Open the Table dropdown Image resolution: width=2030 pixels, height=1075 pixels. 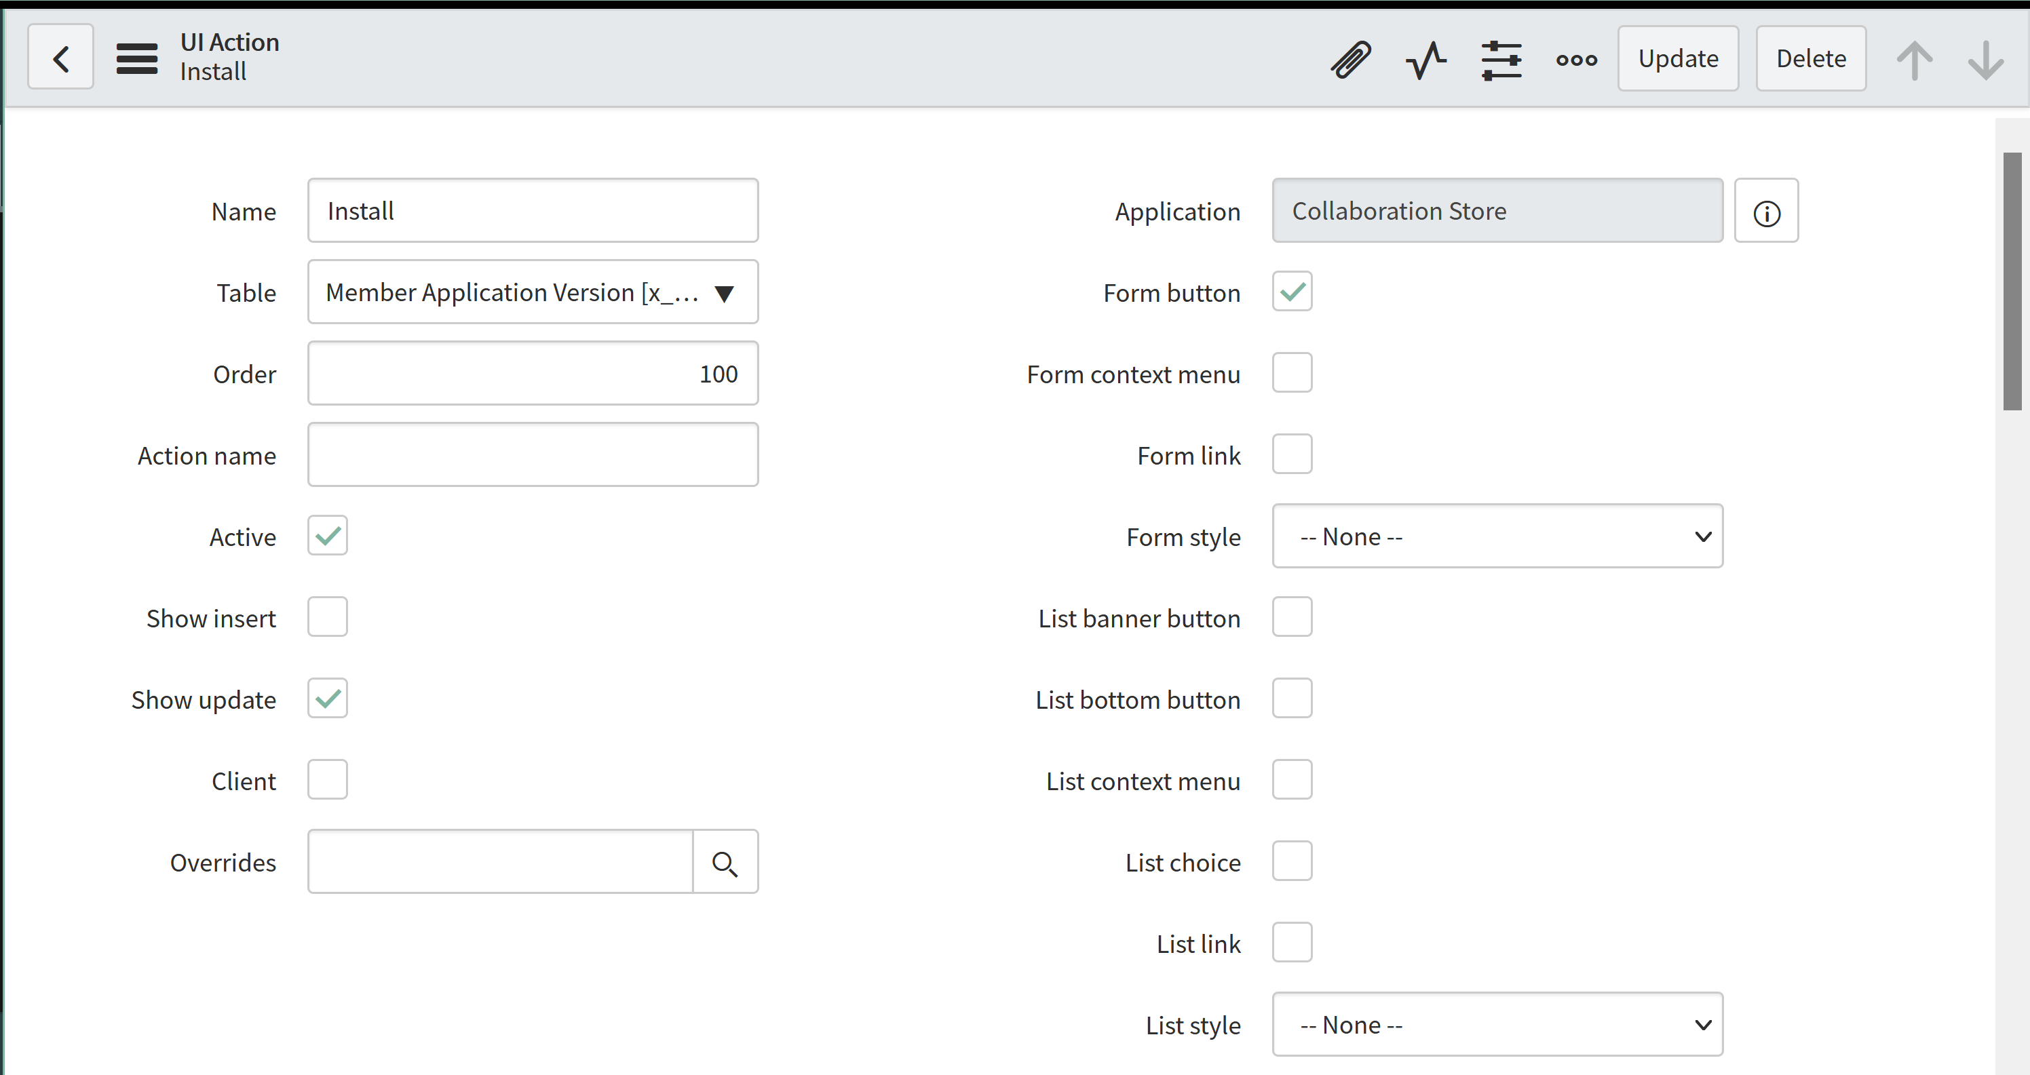[x=533, y=292]
